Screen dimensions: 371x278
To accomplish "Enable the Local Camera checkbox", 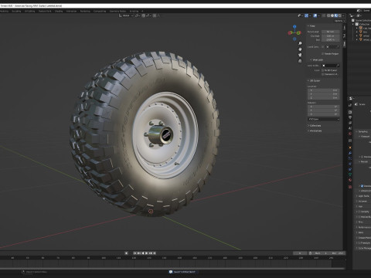I will point(323,47).
